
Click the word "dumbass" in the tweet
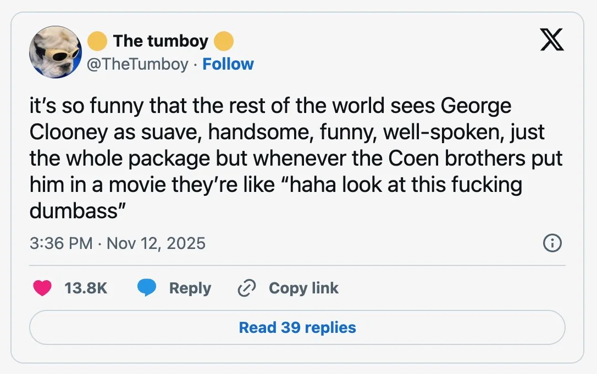click(x=74, y=211)
